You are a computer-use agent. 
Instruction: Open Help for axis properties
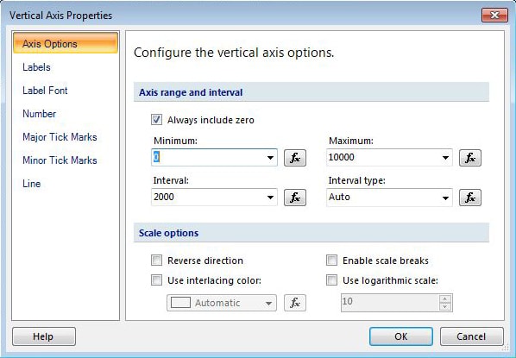pos(44,336)
